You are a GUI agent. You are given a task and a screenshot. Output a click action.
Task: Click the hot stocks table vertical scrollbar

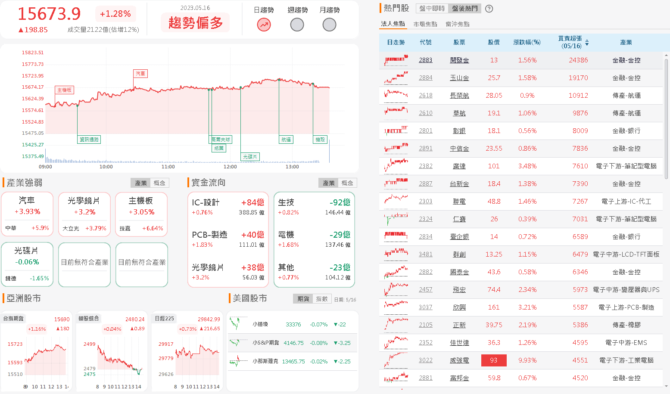(667, 118)
